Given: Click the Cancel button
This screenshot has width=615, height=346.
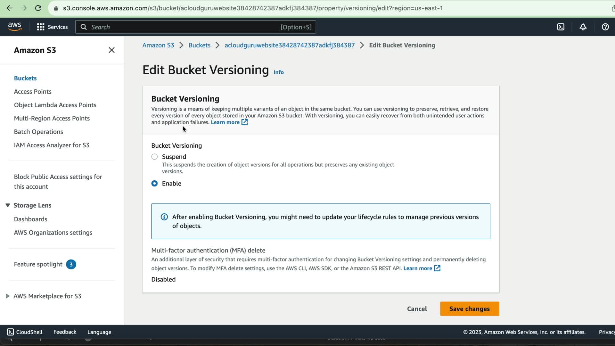Looking at the screenshot, I should [417, 309].
